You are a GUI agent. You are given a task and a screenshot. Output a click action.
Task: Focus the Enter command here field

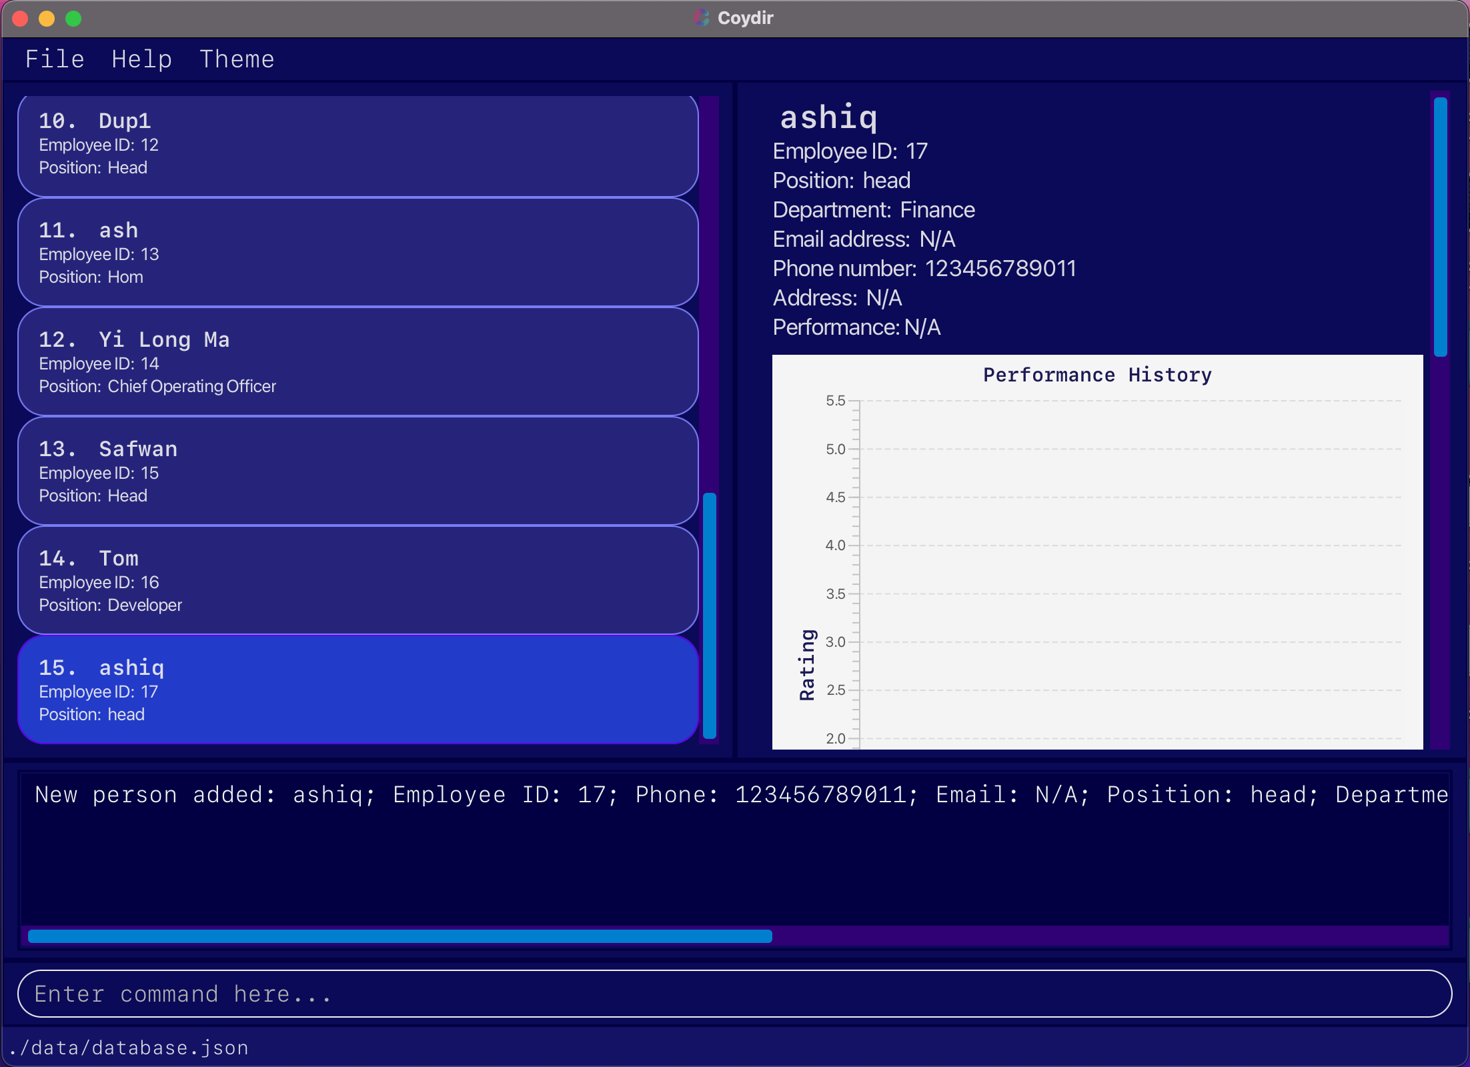point(734,994)
